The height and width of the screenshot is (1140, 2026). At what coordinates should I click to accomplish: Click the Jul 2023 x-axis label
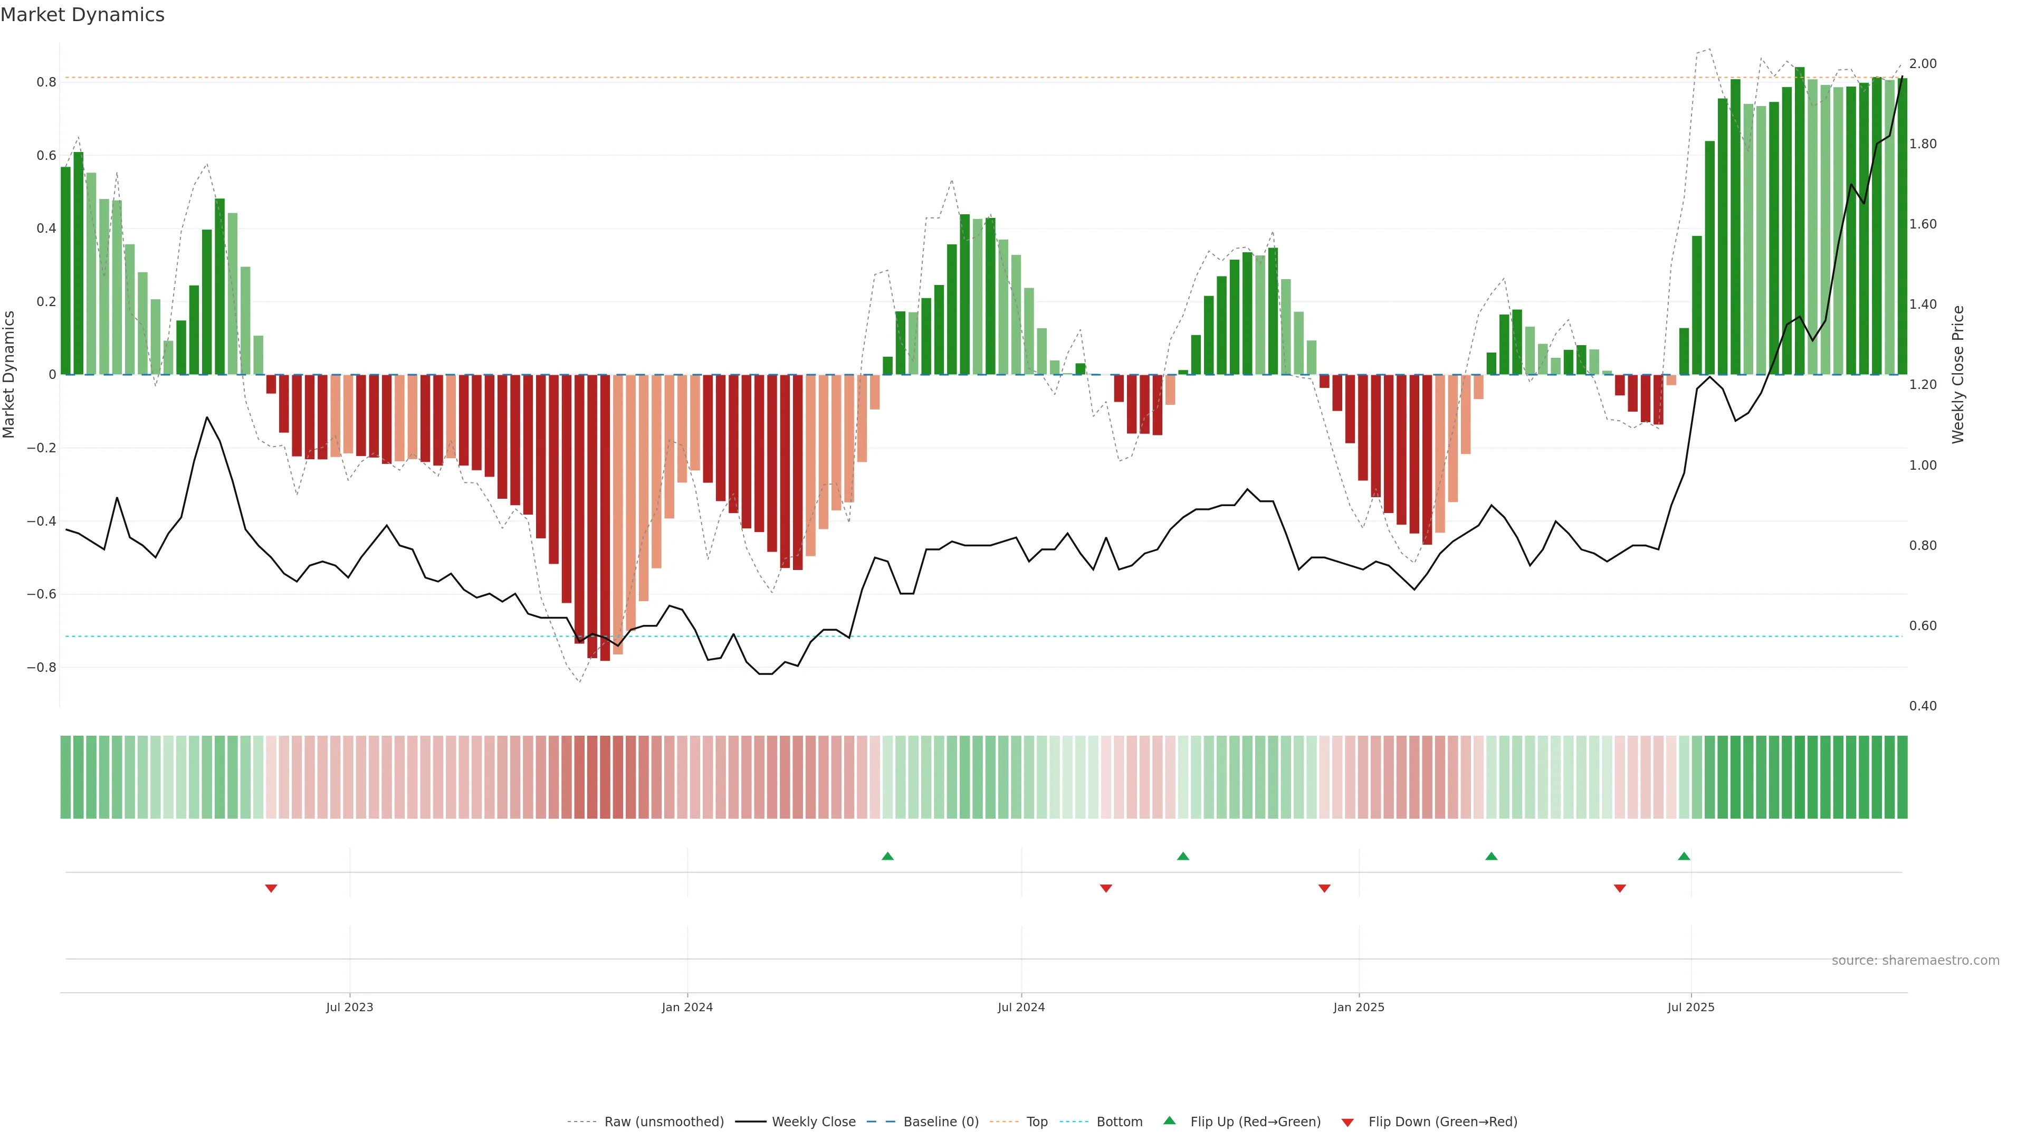pos(349,1007)
